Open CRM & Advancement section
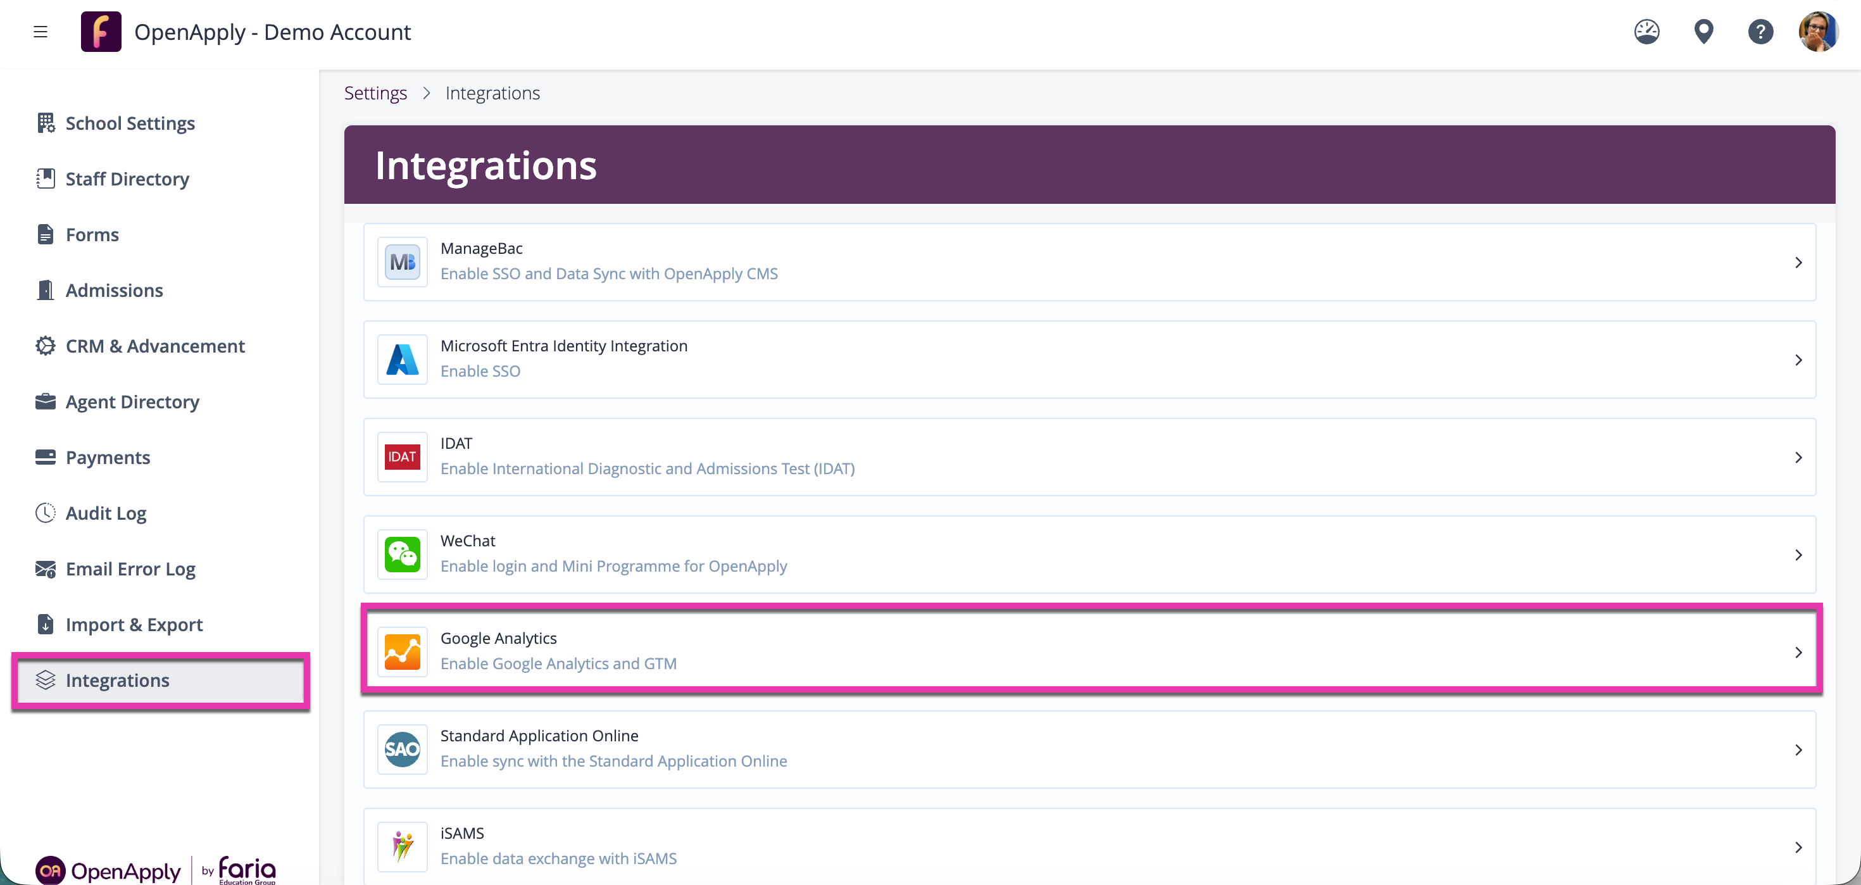 coord(155,346)
